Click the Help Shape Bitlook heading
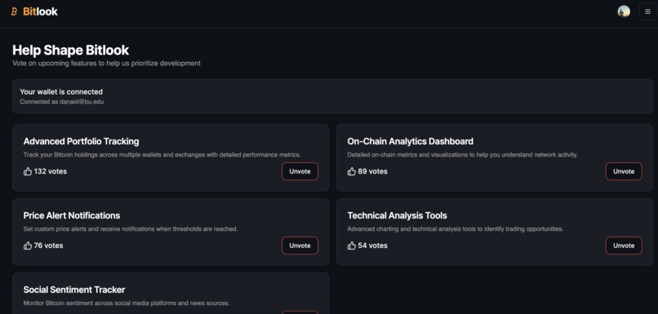Image resolution: width=658 pixels, height=314 pixels. 70,51
